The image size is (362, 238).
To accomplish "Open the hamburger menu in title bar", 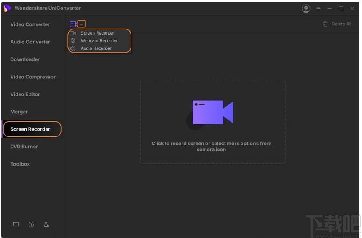I will pos(319,8).
